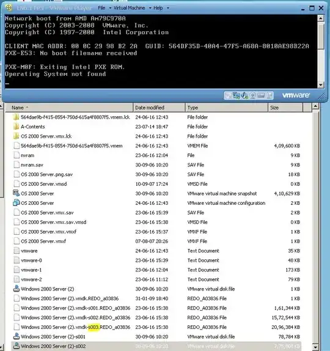Image resolution: width=330 pixels, height=351 pixels.
Task: Click the virtual disk icon of Windows 2000 Server (2)
Action: [16, 289]
